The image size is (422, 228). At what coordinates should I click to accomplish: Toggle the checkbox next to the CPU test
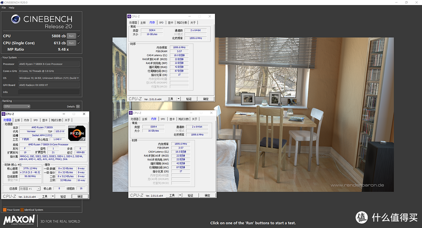pos(79,36)
